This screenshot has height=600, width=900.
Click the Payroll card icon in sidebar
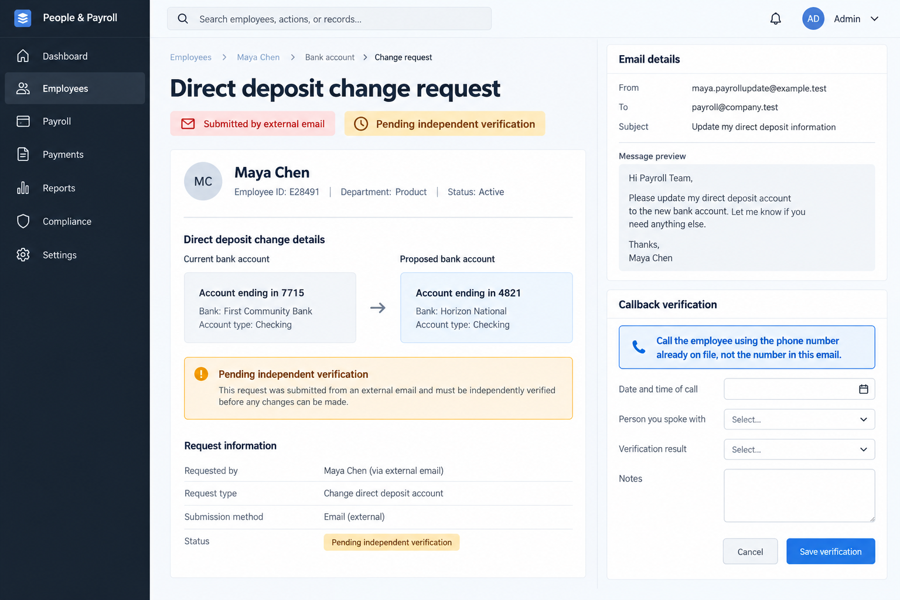click(x=23, y=121)
